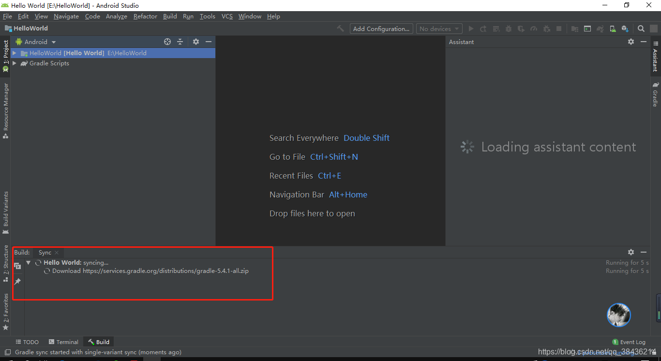Open the SDK Manager icon
Screen dimensions: 661x361
coord(625,29)
